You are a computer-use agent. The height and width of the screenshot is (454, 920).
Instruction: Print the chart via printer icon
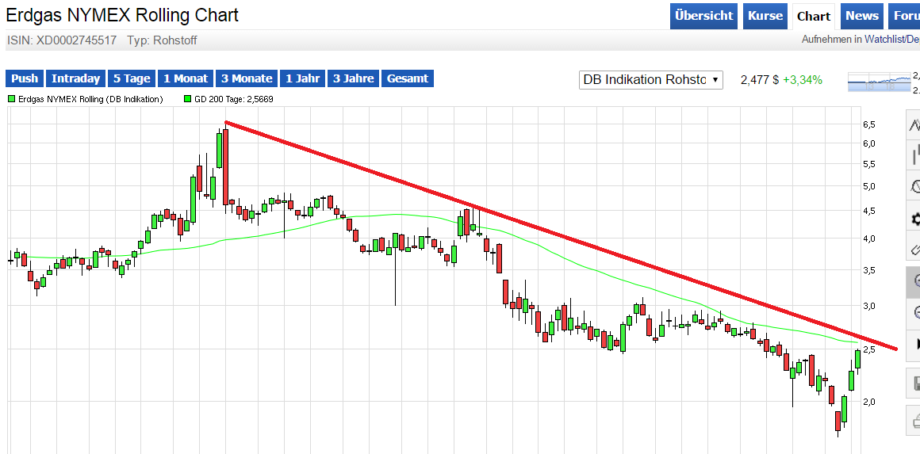click(914, 419)
